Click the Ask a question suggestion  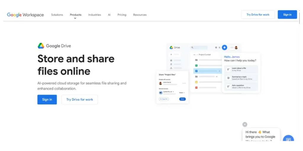pyautogui.click(x=241, y=86)
